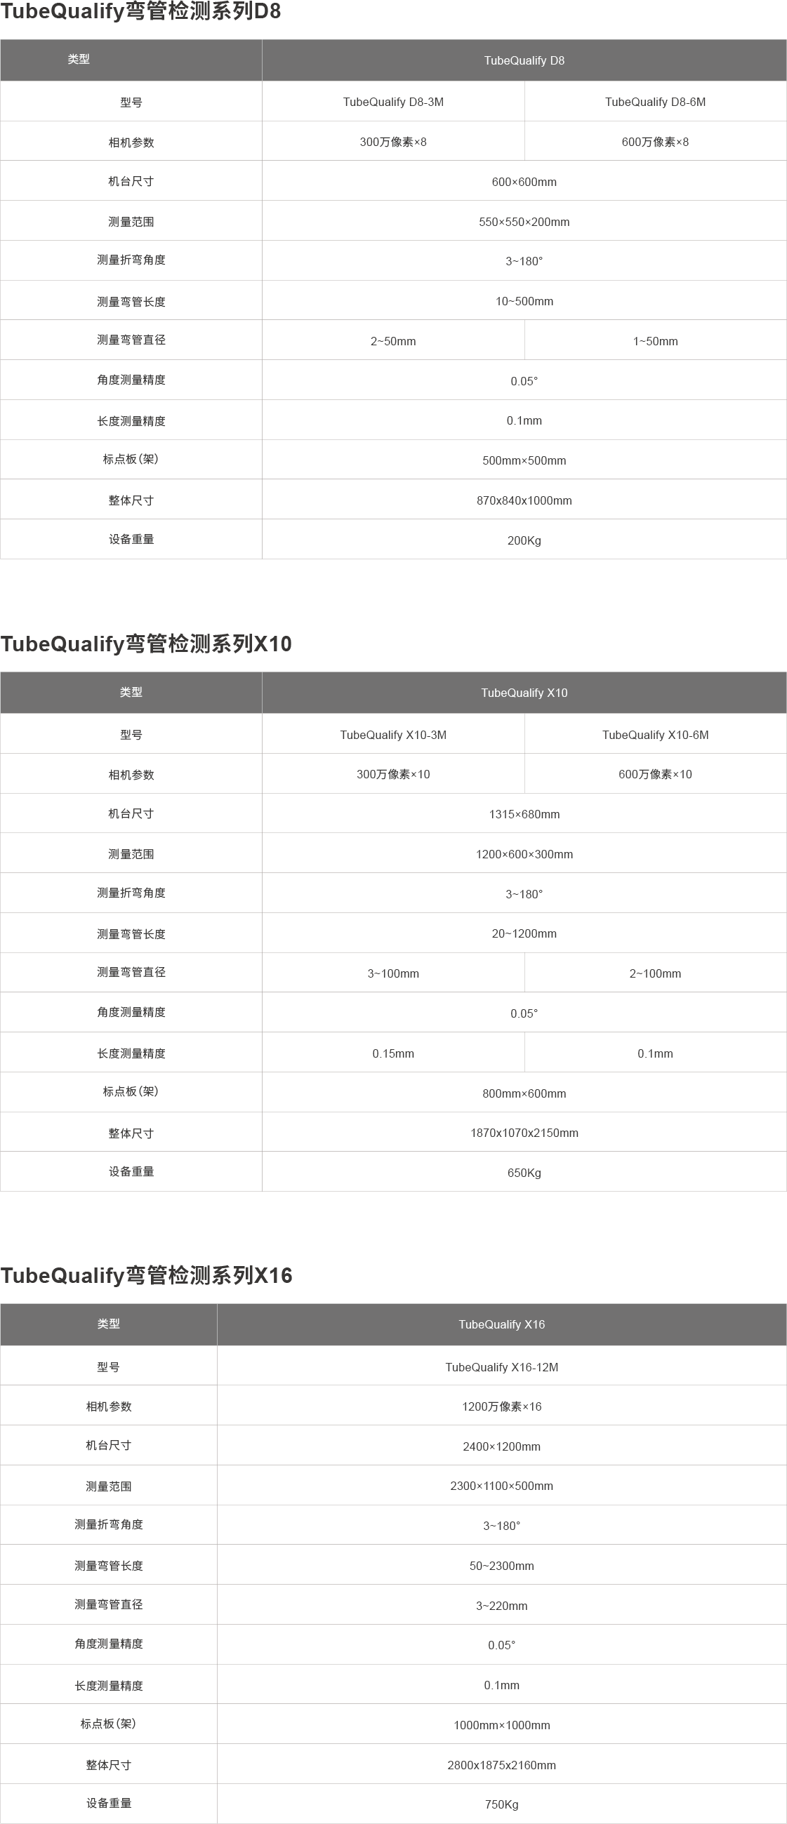This screenshot has height=1824, width=787.
Task: Click the 3~100mm diameter value
Action: 393,974
